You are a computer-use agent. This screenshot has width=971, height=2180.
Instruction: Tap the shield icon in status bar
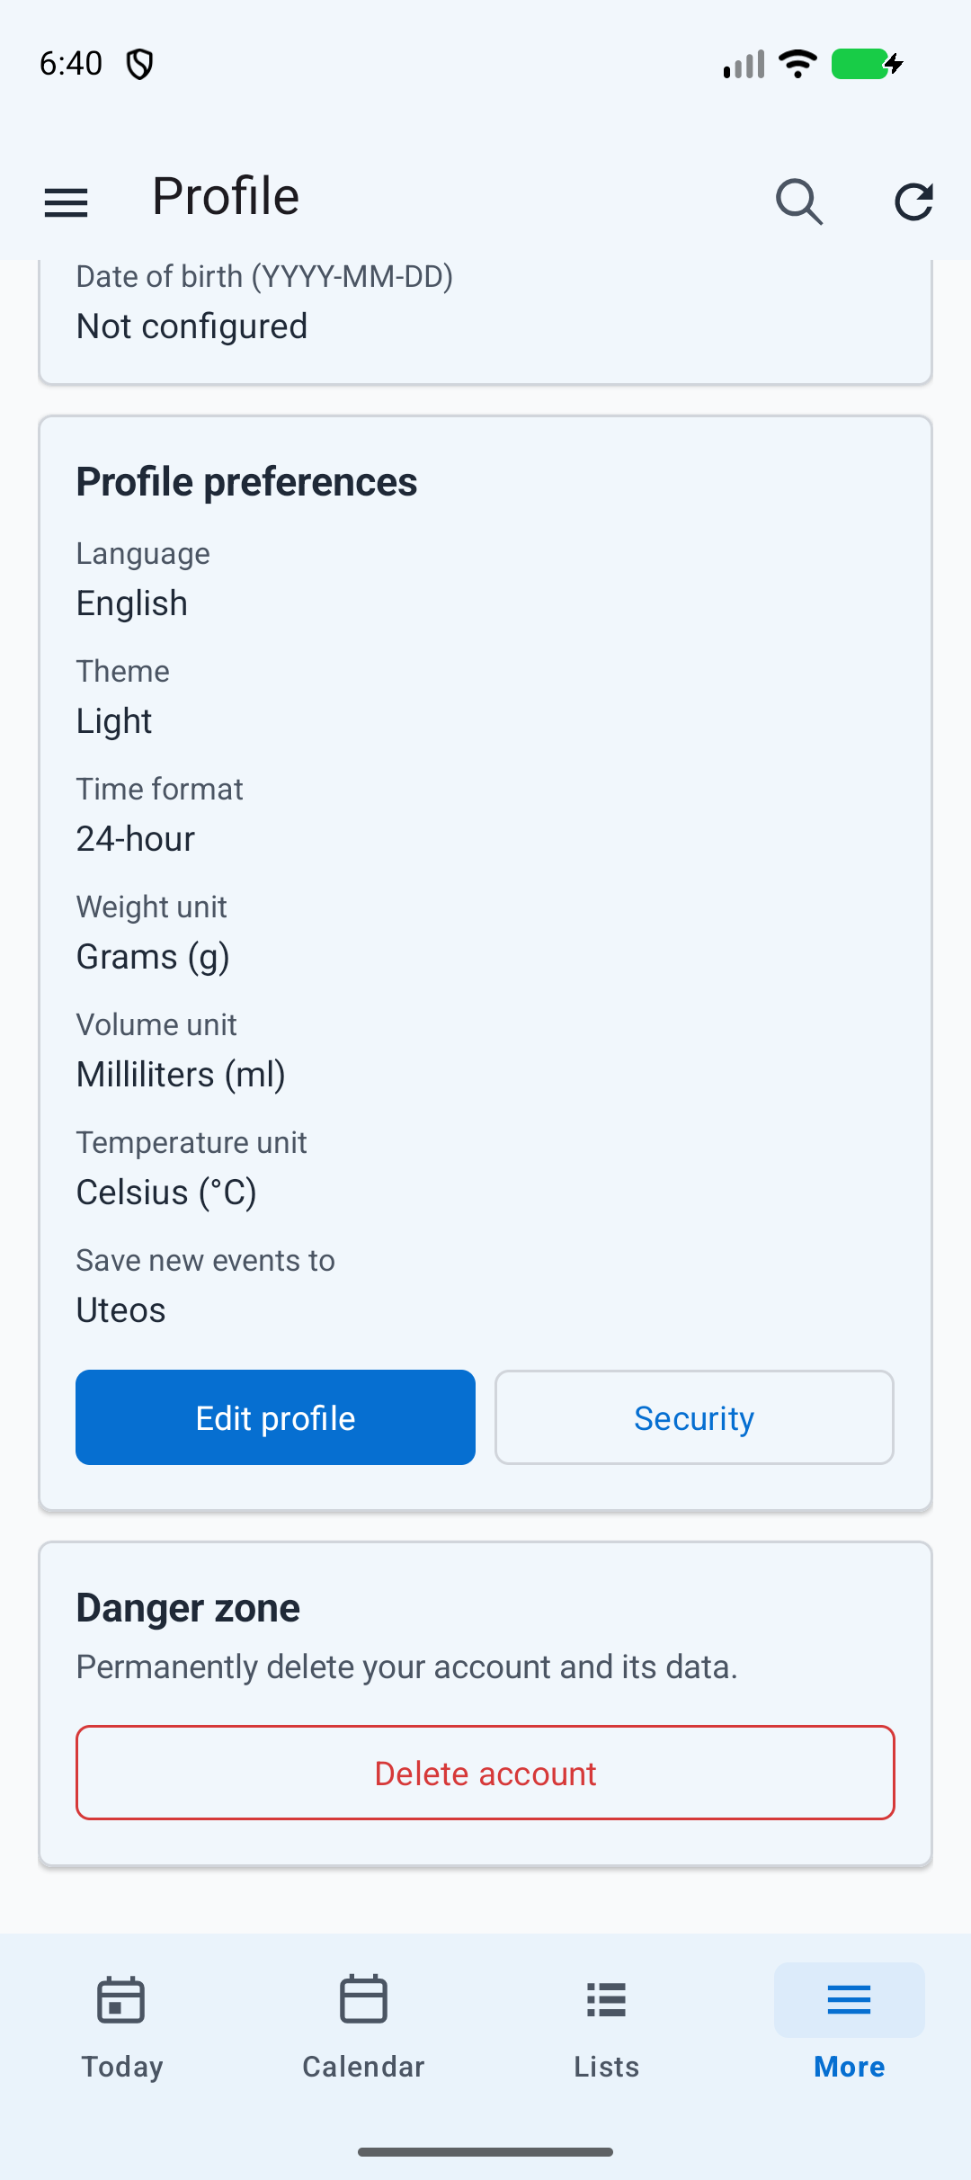pos(139,64)
